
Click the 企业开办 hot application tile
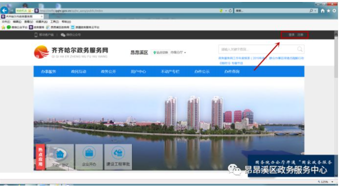point(89,157)
